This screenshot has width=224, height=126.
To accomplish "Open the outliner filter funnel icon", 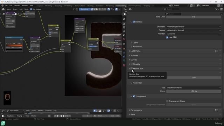I will (217, 9).
